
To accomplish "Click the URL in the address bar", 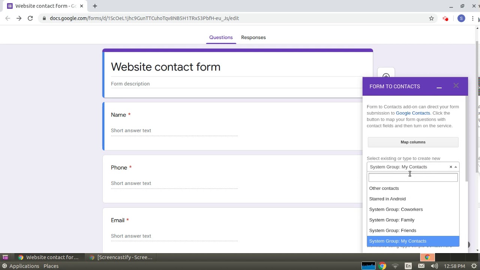I will (144, 18).
